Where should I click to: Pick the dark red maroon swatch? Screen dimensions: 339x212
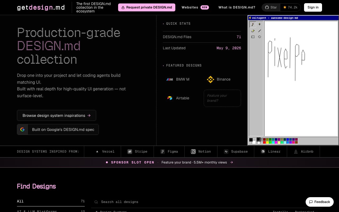coord(264,140)
